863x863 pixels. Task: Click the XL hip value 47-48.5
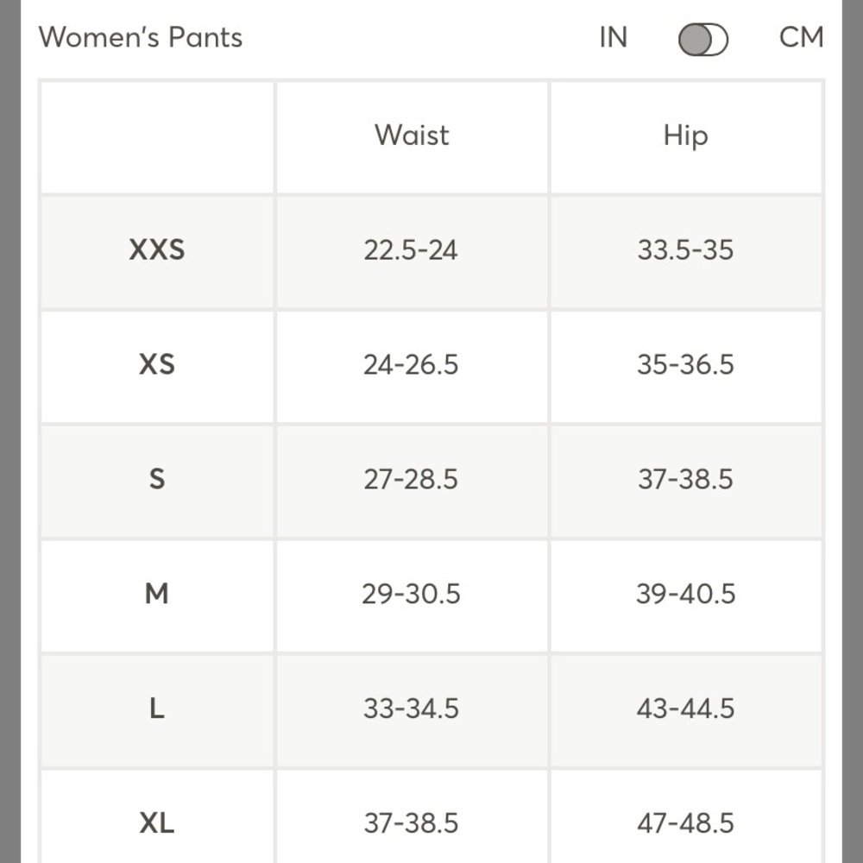(x=685, y=824)
